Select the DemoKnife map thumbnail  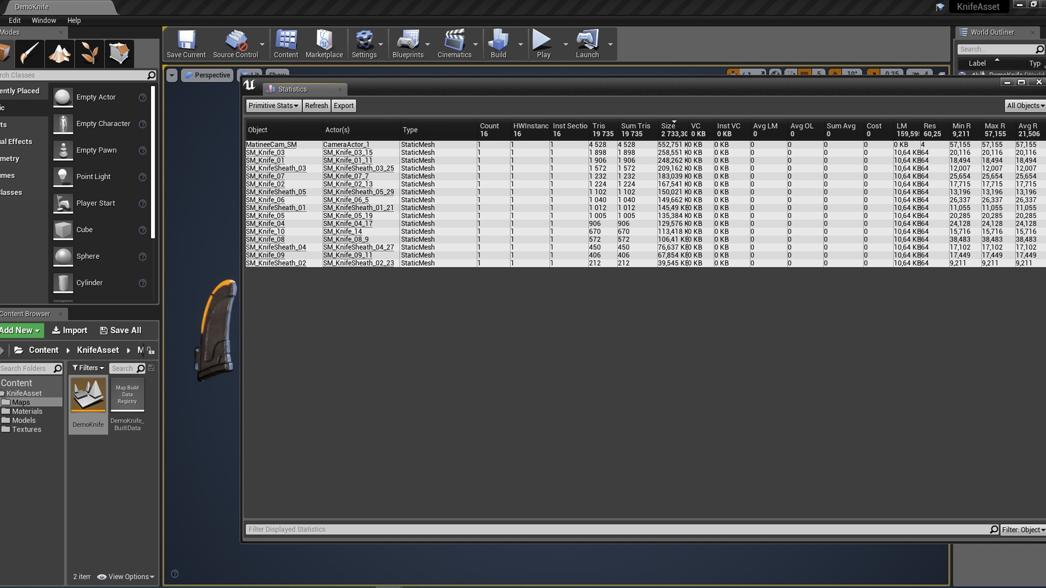[x=88, y=395]
